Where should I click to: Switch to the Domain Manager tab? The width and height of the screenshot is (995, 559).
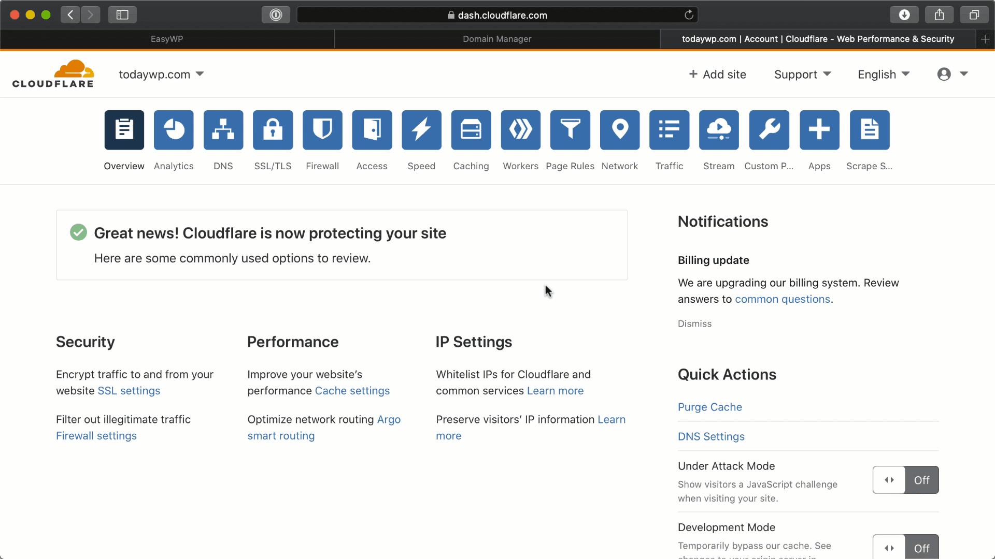pyautogui.click(x=497, y=39)
